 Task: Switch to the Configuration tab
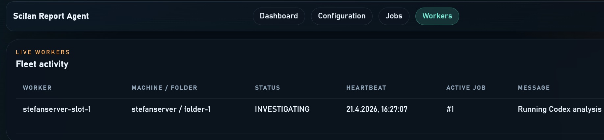342,16
